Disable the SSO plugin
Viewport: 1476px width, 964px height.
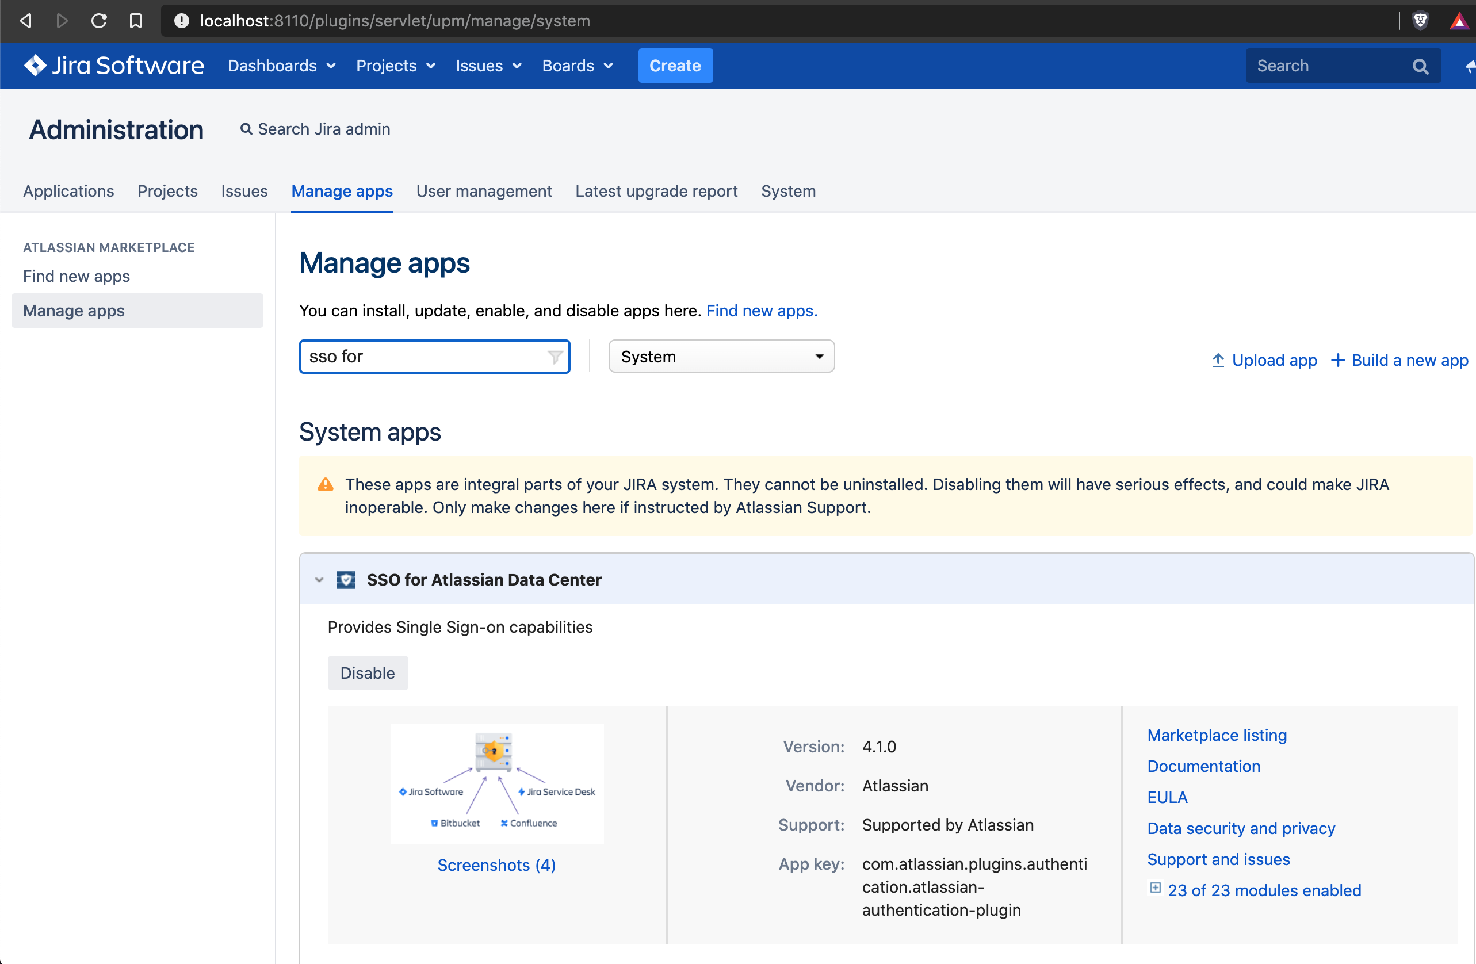pos(367,672)
